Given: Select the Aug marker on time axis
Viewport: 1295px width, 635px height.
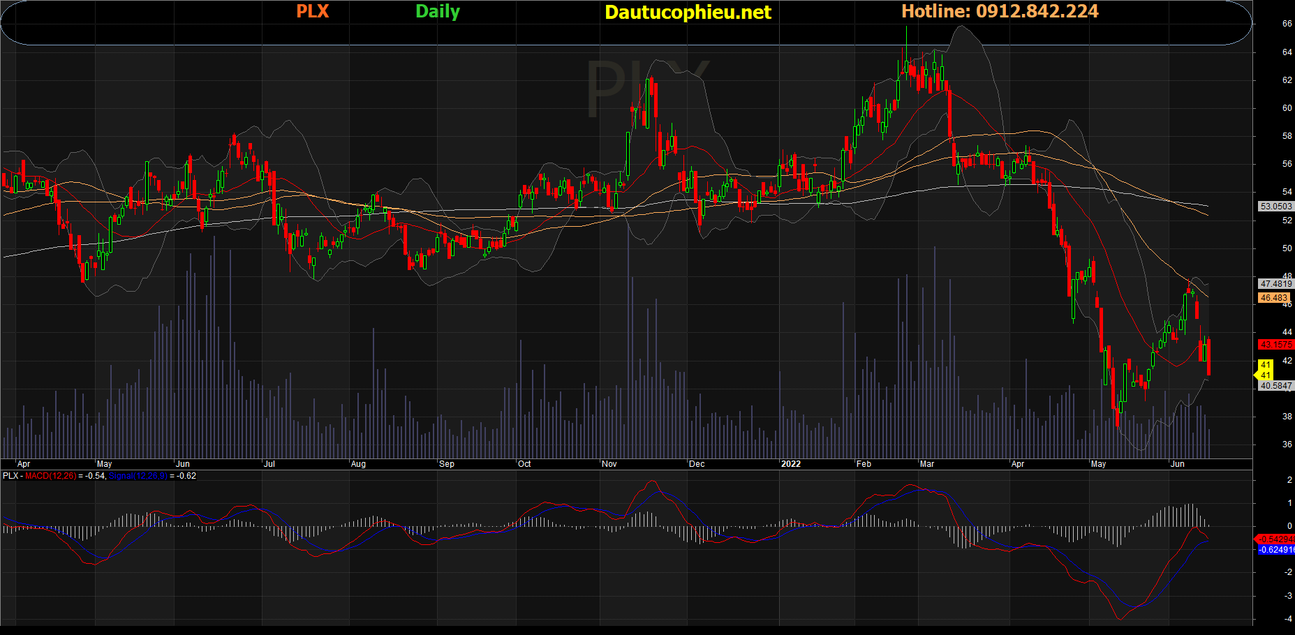Looking at the screenshot, I should tap(358, 464).
